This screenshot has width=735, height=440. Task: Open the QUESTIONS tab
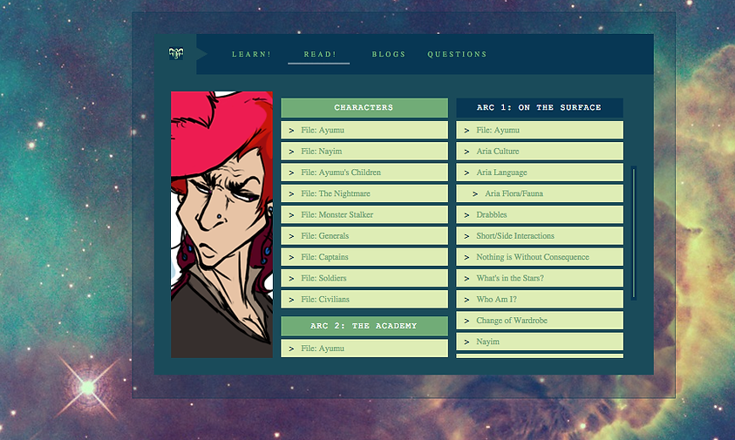[x=457, y=54]
